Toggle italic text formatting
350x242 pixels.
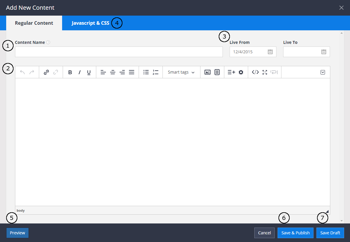coord(79,72)
